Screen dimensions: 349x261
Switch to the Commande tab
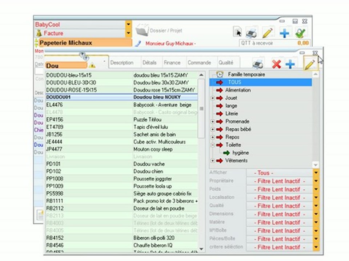click(199, 63)
